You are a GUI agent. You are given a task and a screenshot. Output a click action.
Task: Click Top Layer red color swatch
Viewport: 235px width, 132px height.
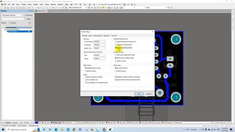coord(43,122)
